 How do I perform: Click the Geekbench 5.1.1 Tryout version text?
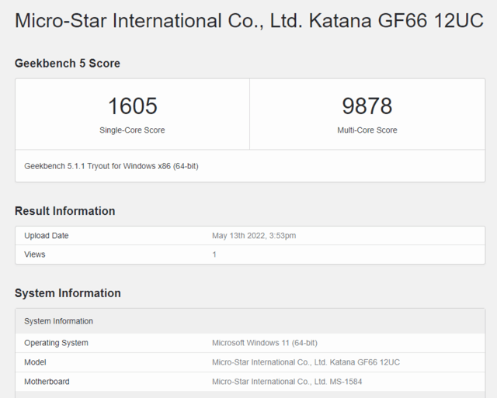point(111,166)
